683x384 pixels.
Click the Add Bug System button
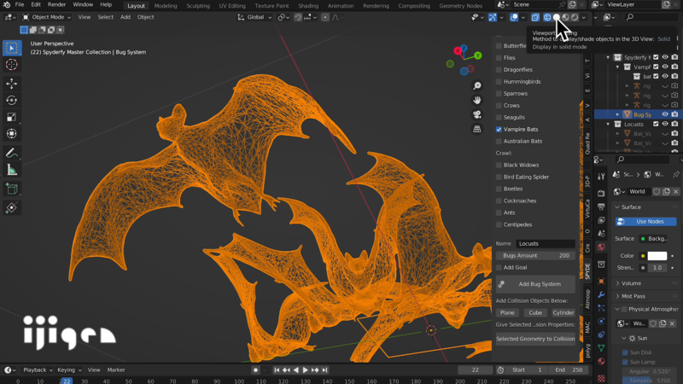(x=535, y=284)
